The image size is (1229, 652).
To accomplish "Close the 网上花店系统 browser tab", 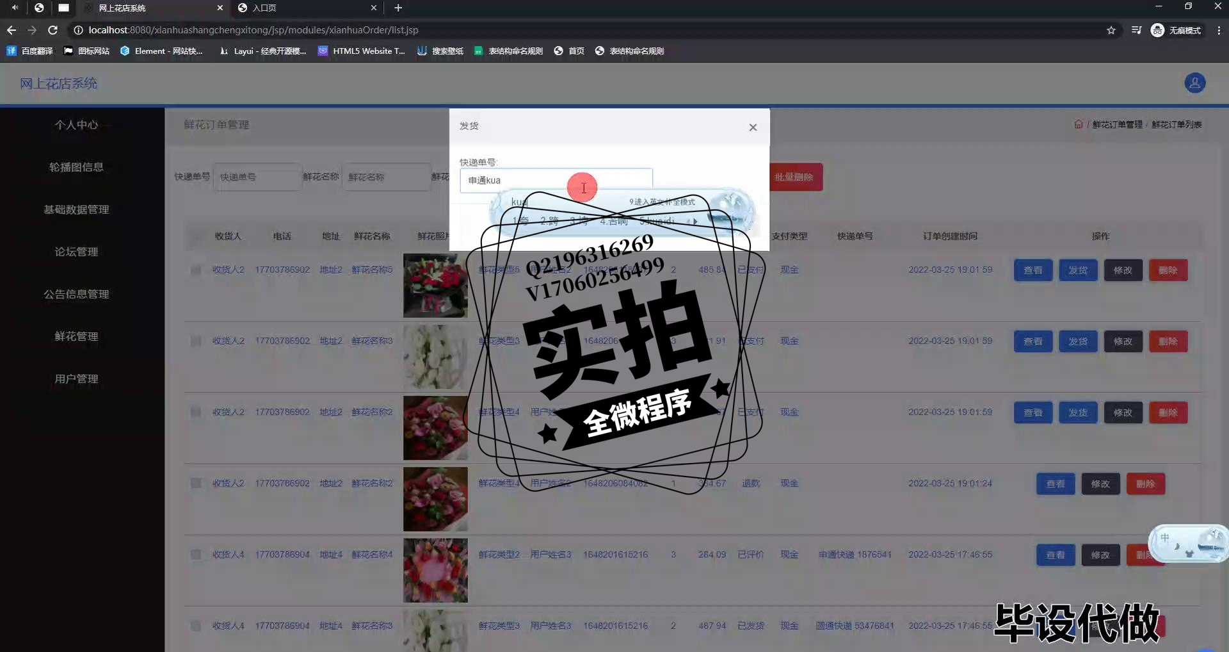I will (220, 8).
